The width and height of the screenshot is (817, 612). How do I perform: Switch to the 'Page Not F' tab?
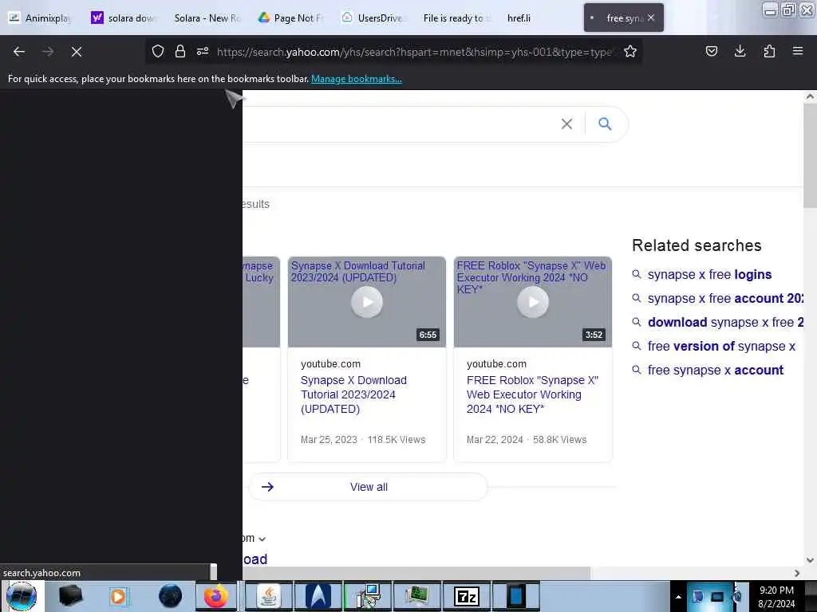point(290,18)
